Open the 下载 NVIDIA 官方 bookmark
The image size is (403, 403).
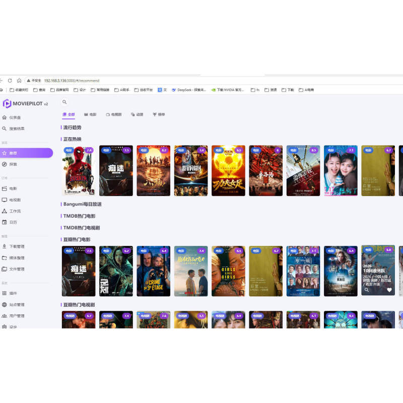(228, 90)
